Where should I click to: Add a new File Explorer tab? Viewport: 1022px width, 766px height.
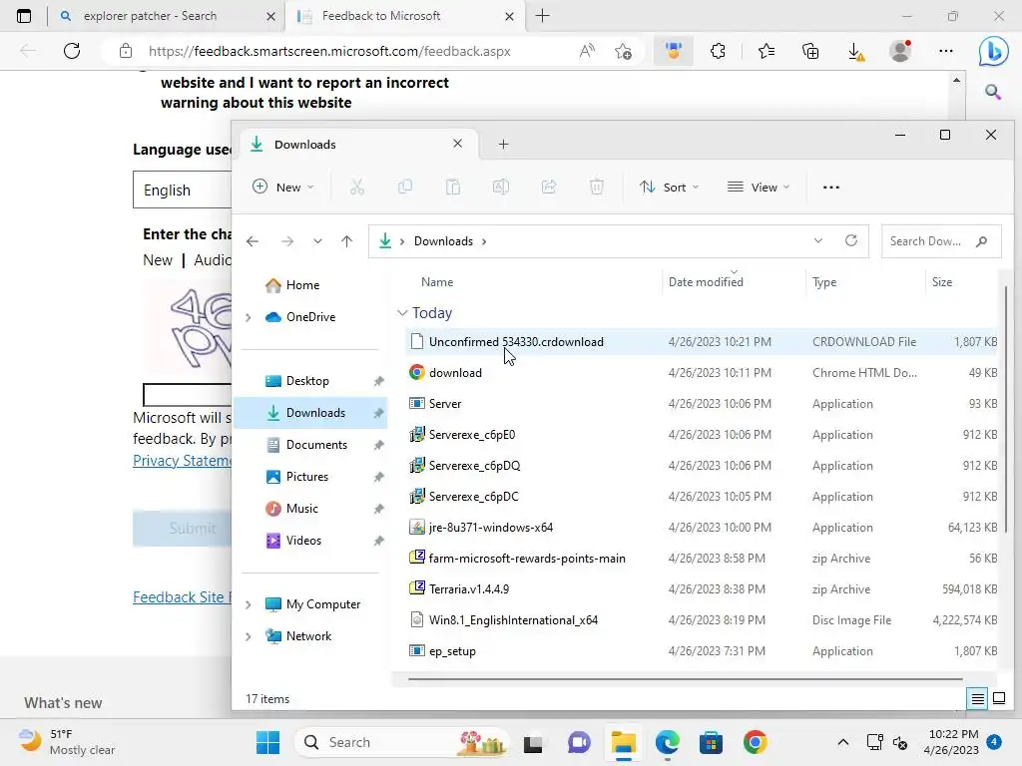click(x=503, y=145)
